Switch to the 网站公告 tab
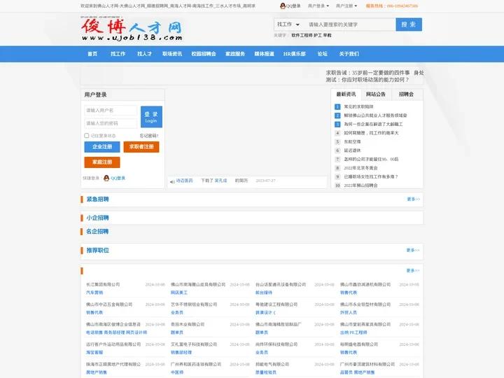Image resolution: width=504 pixels, height=378 pixels. click(x=376, y=94)
